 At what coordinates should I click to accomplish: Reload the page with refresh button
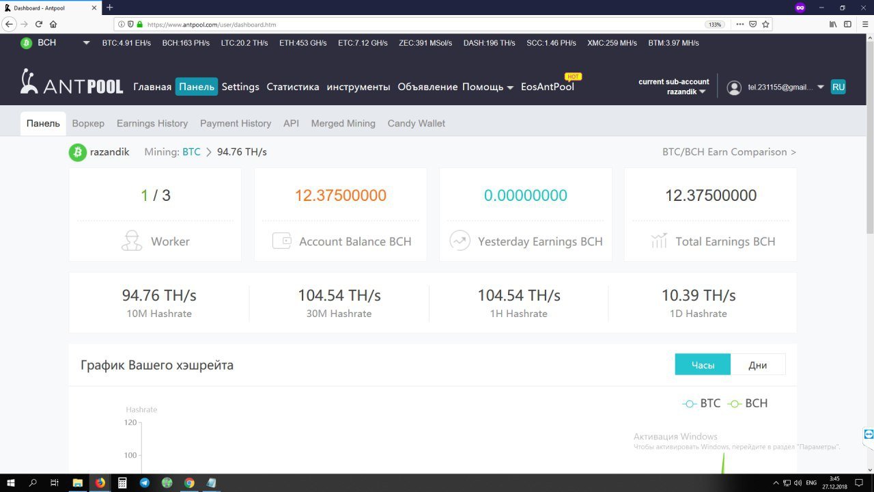click(39, 24)
